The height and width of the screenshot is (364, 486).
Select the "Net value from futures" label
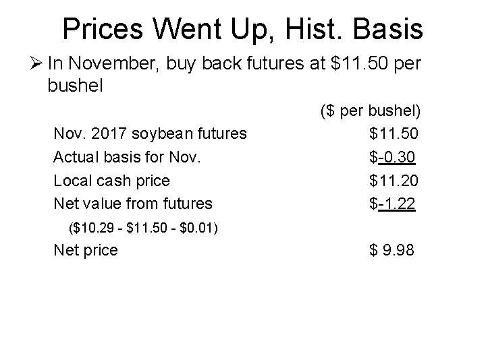click(x=132, y=203)
